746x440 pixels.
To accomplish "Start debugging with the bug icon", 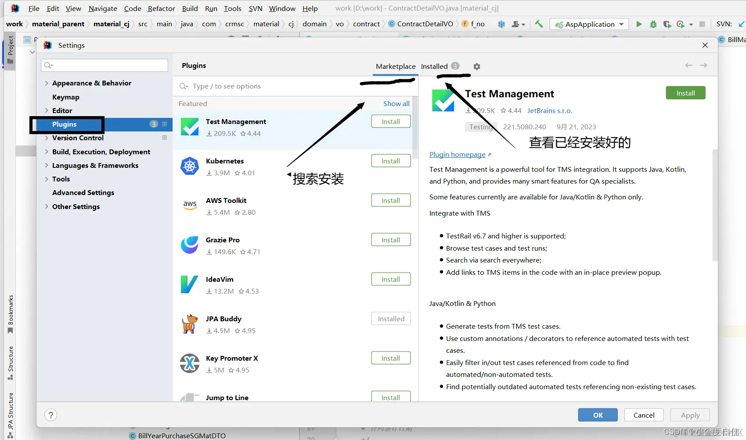I will pos(653,24).
